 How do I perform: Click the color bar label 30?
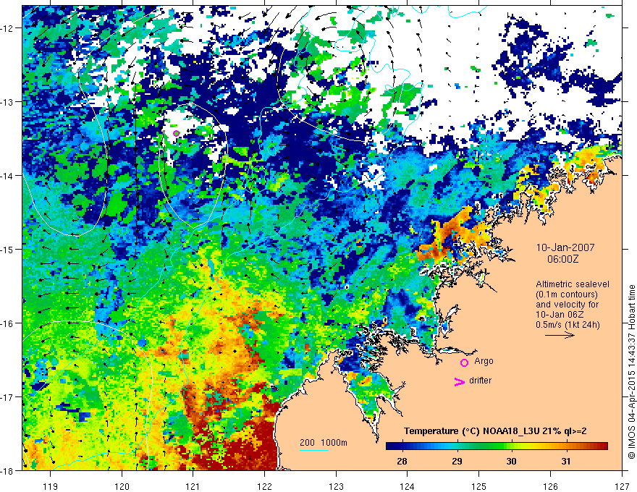click(x=512, y=461)
